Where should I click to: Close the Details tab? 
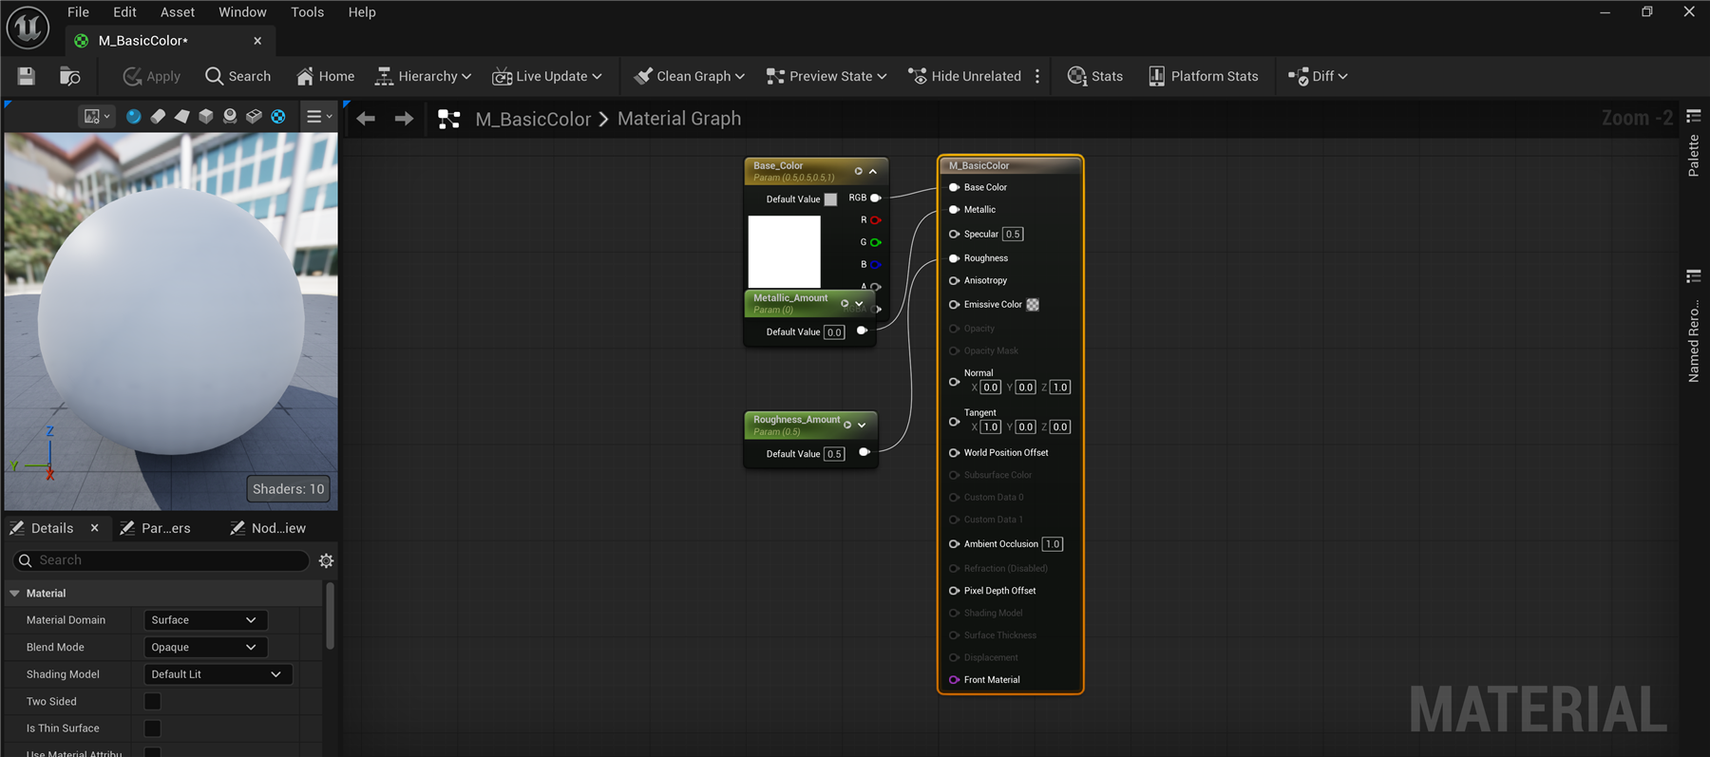click(94, 528)
